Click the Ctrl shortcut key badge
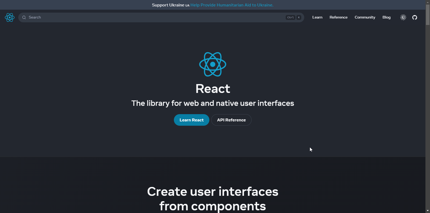The width and height of the screenshot is (430, 213). [291, 17]
